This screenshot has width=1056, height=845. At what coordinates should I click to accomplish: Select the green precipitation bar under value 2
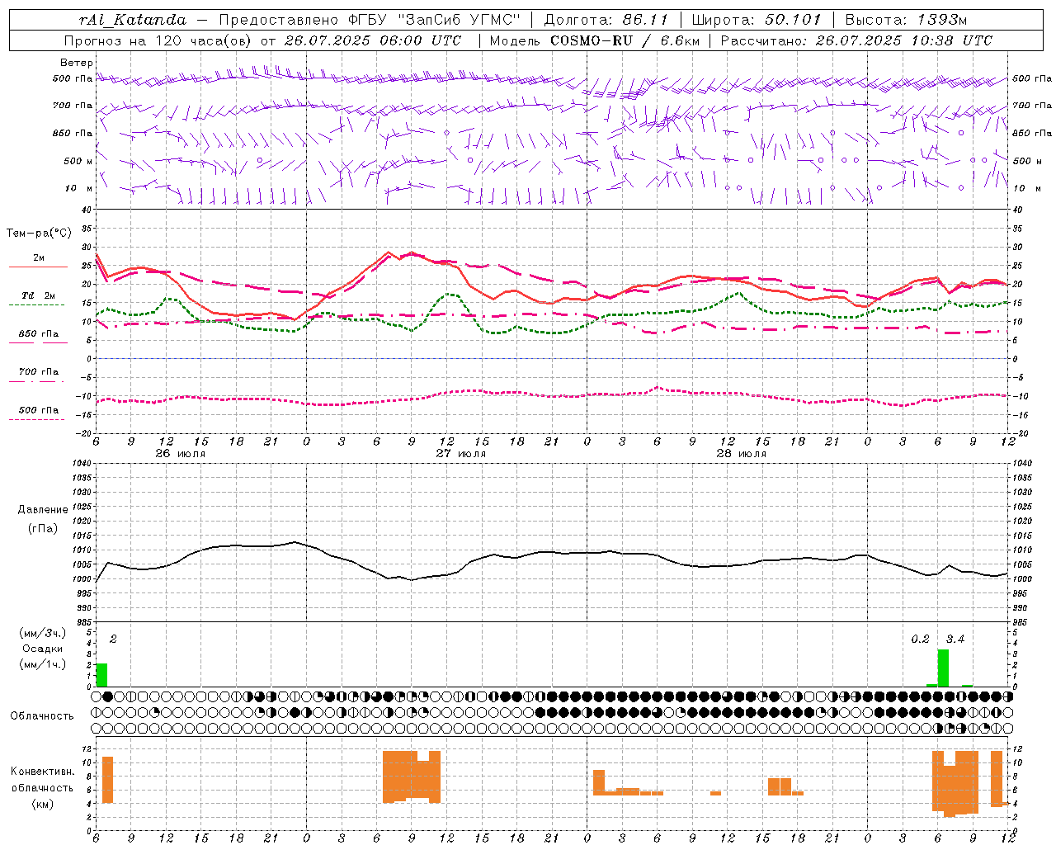coord(101,675)
